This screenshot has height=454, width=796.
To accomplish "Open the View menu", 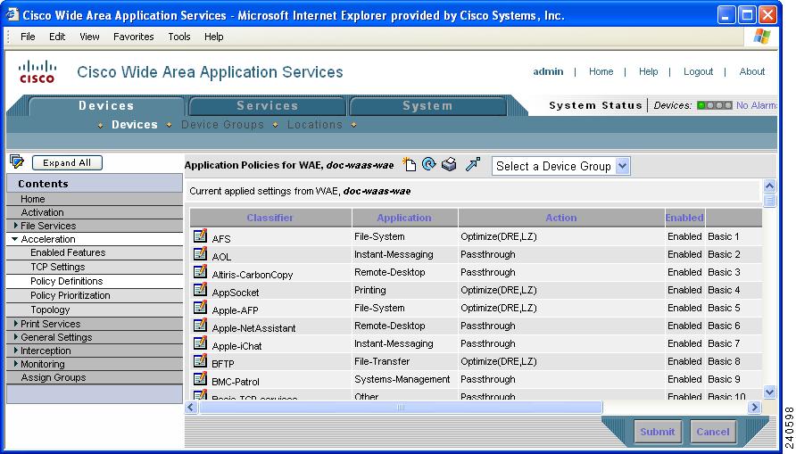I will pyautogui.click(x=89, y=37).
